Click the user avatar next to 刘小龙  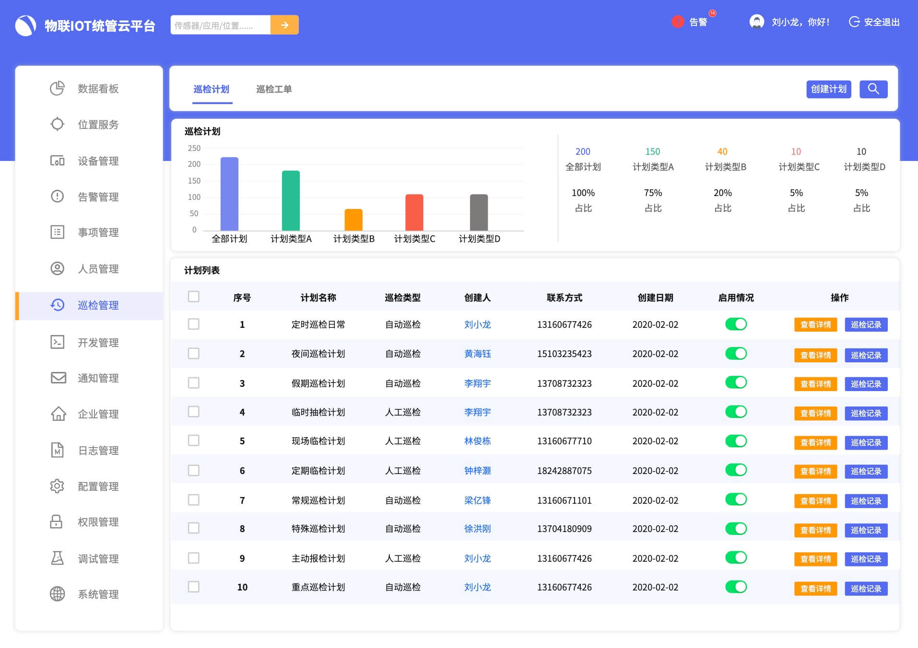click(756, 22)
